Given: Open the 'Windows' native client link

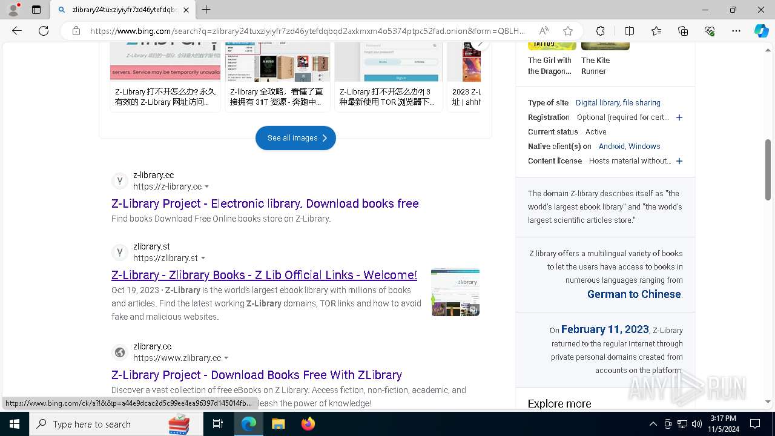Looking at the screenshot, I should (x=644, y=147).
